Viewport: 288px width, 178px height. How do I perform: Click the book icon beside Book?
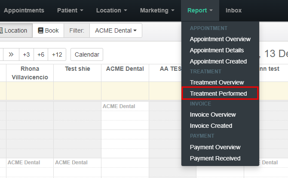(x=40, y=30)
